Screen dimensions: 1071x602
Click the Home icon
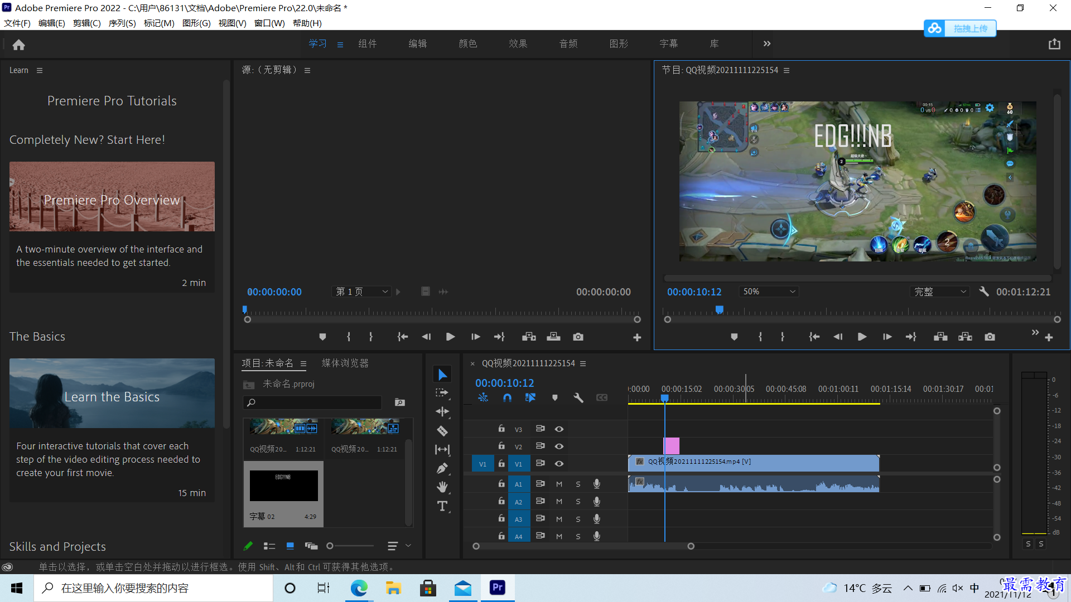coord(19,45)
